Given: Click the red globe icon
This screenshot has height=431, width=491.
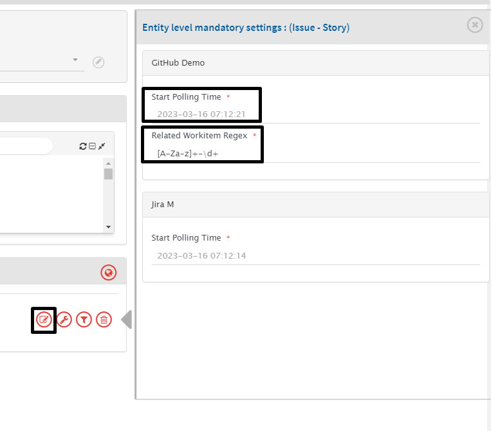Looking at the screenshot, I should [109, 273].
